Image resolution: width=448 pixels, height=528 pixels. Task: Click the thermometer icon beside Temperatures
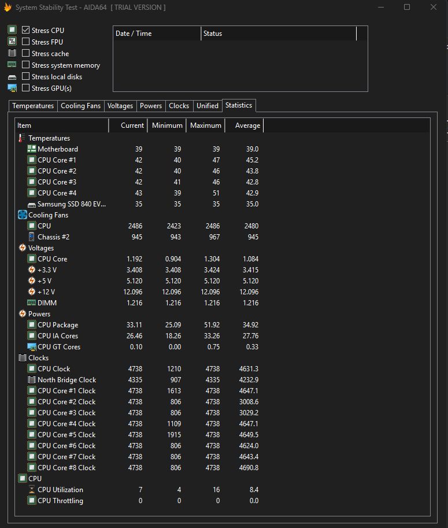click(22, 138)
